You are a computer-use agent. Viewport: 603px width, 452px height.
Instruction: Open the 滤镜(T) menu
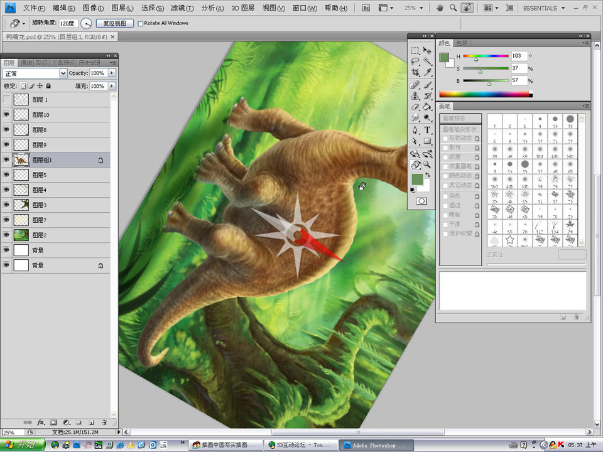182,8
